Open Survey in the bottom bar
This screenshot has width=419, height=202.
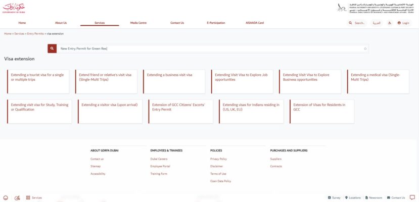click(335, 198)
